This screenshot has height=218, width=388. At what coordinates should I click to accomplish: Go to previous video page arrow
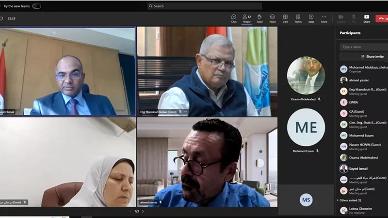[x=130, y=211]
